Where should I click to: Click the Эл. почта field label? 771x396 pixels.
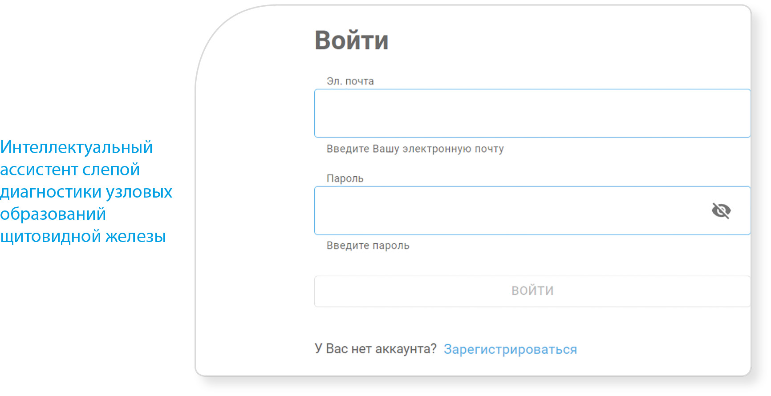350,81
